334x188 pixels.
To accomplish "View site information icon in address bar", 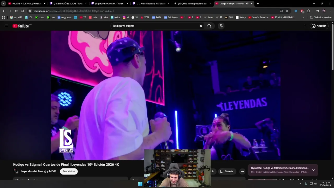I will point(30,11).
